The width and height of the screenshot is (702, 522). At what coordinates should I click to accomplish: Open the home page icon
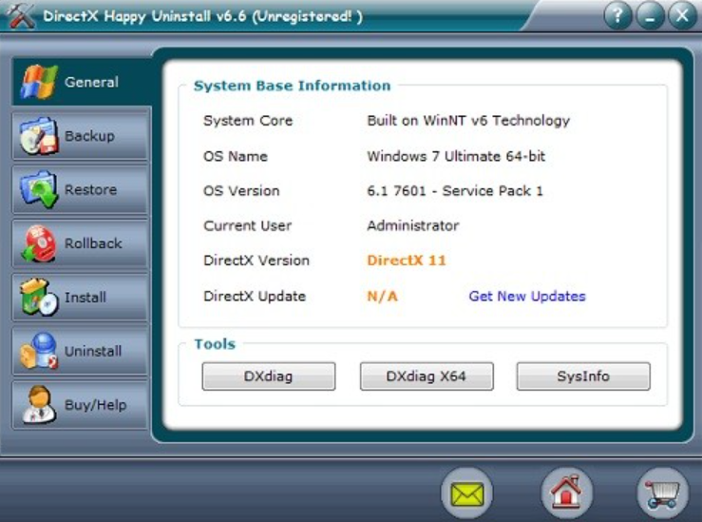click(566, 493)
